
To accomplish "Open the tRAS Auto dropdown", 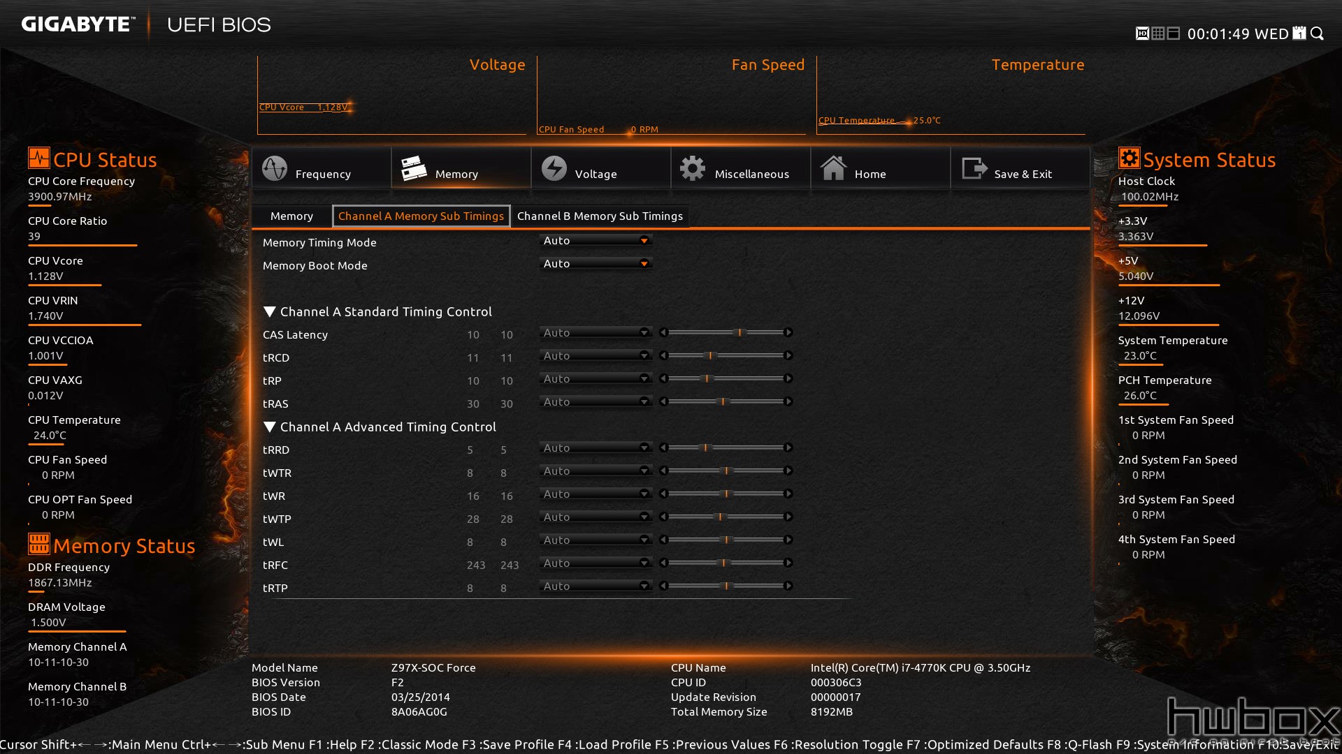I will (x=596, y=401).
